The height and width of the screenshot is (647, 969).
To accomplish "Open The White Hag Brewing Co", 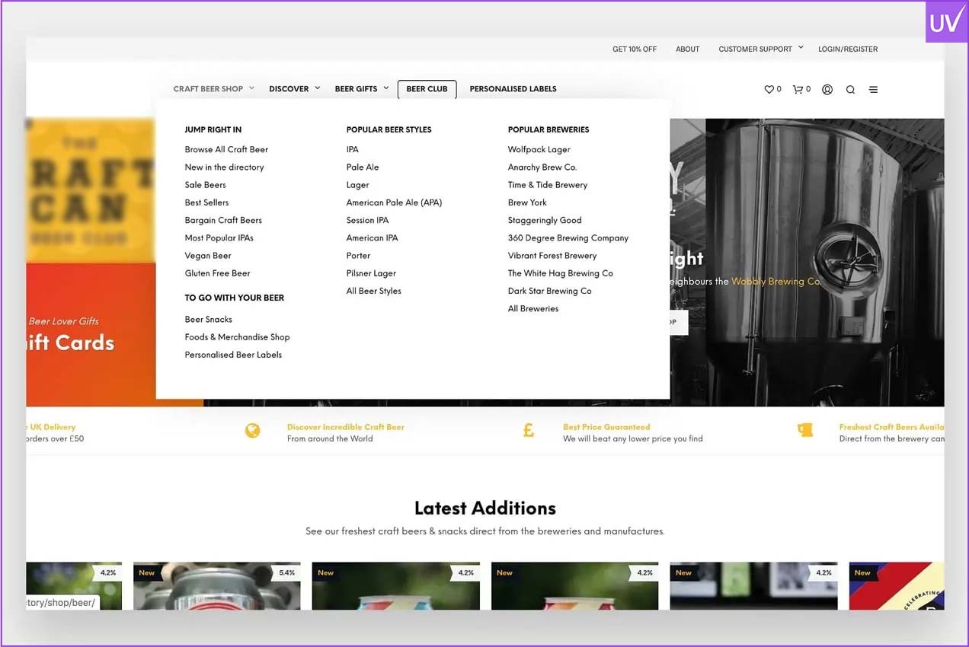I will [x=561, y=273].
